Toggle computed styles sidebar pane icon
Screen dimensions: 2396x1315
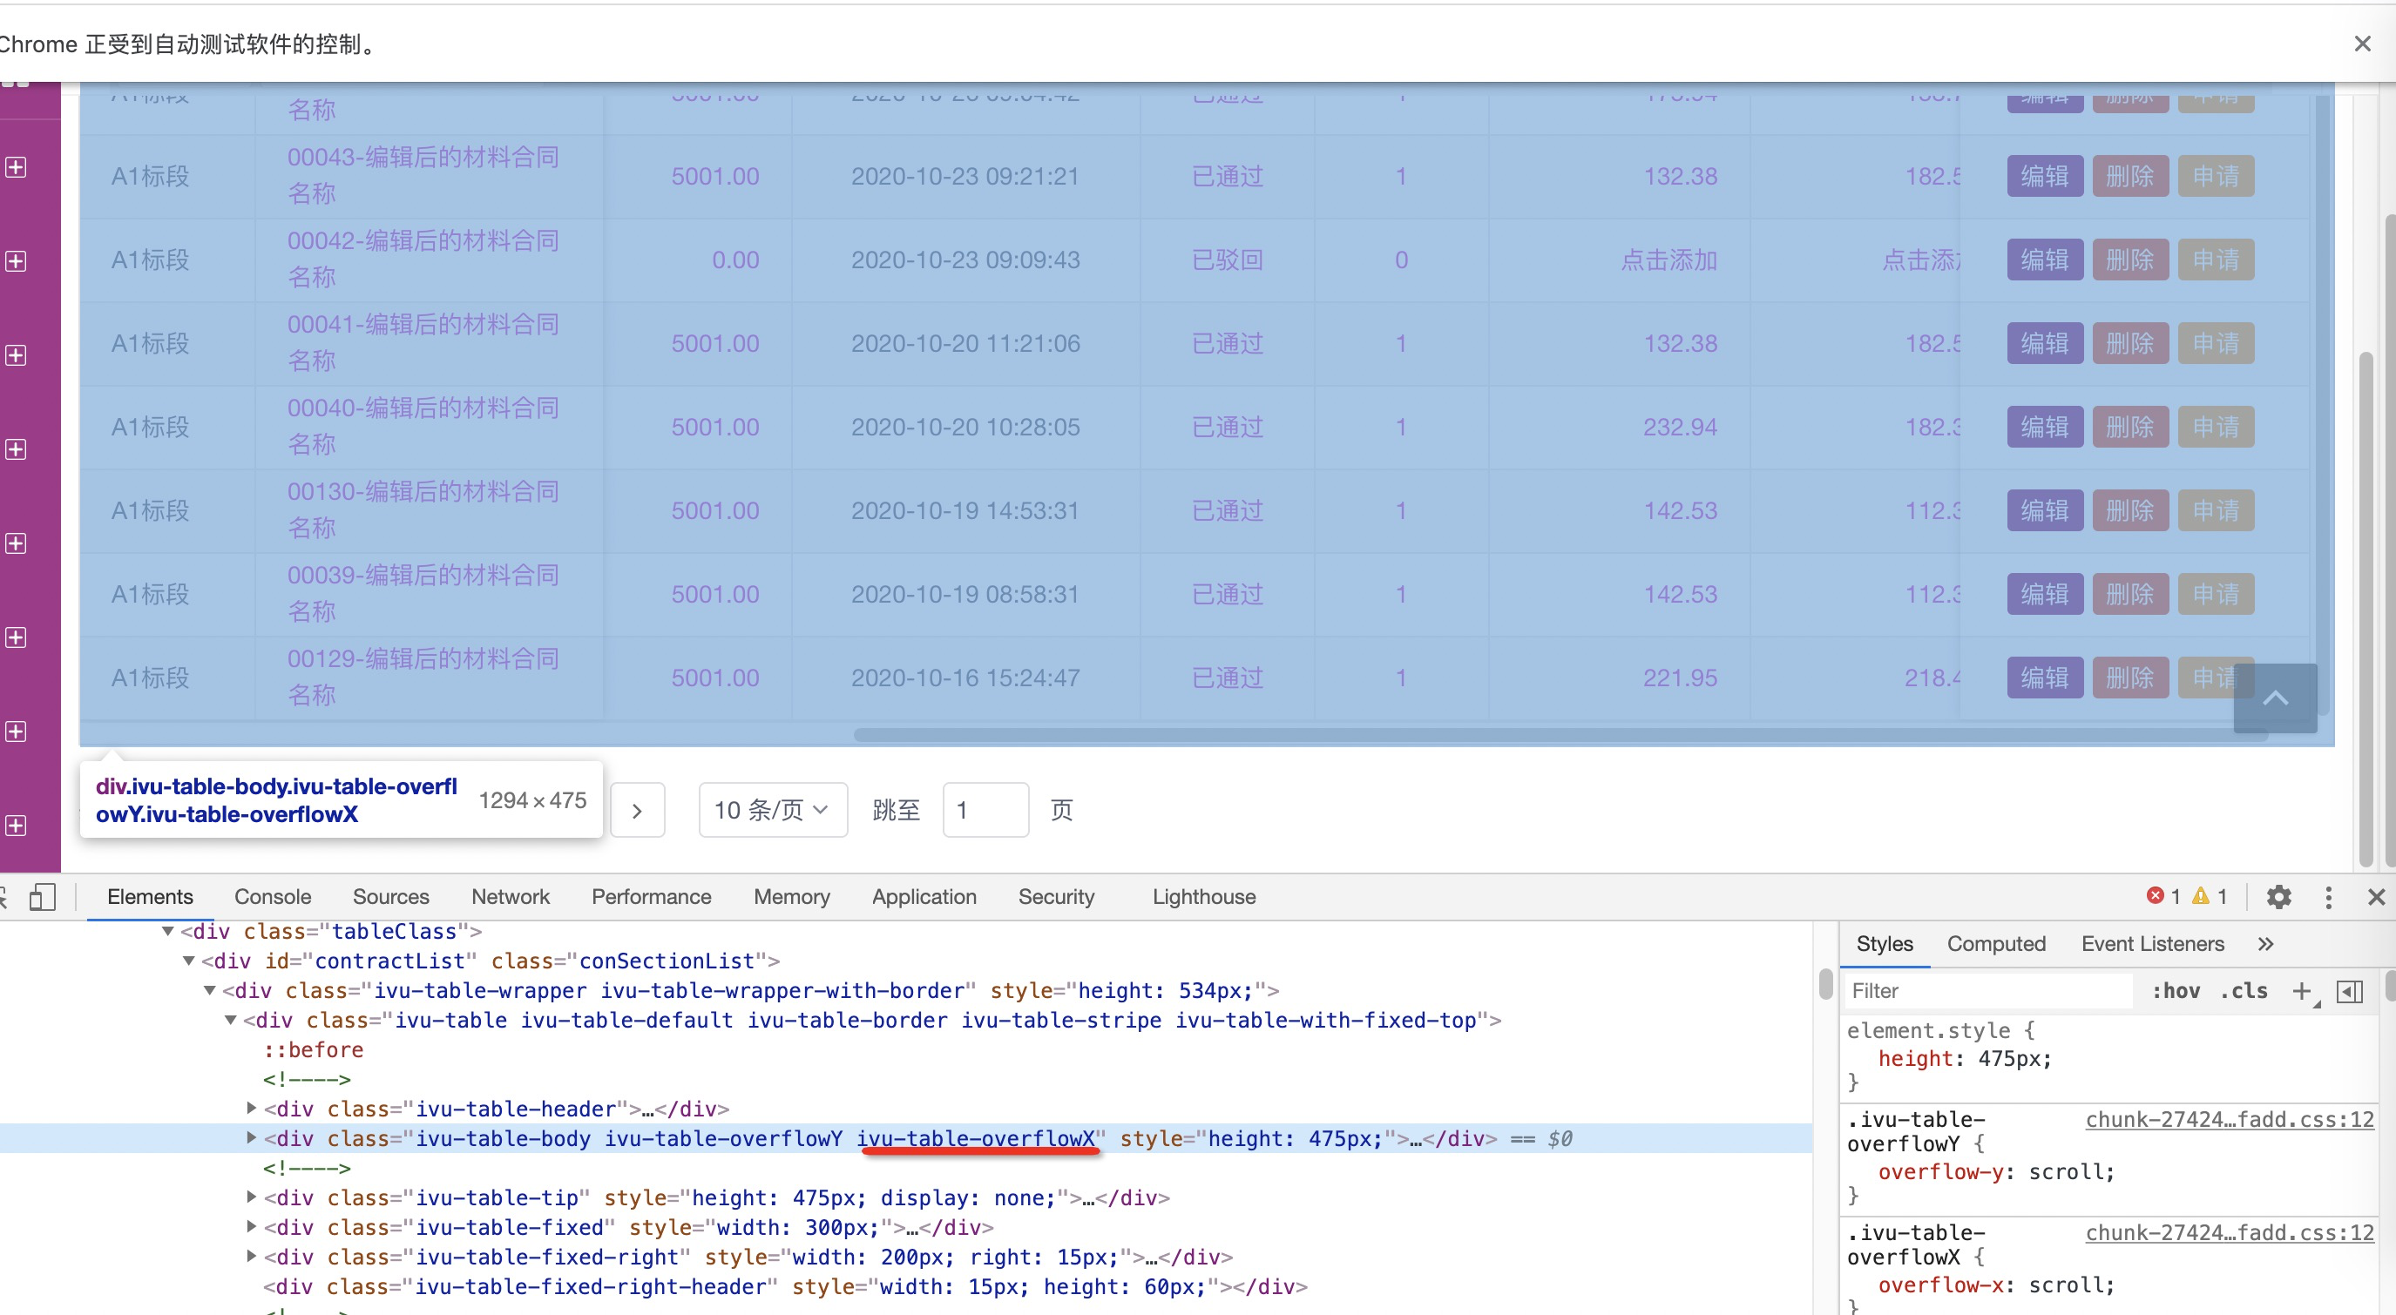2350,991
